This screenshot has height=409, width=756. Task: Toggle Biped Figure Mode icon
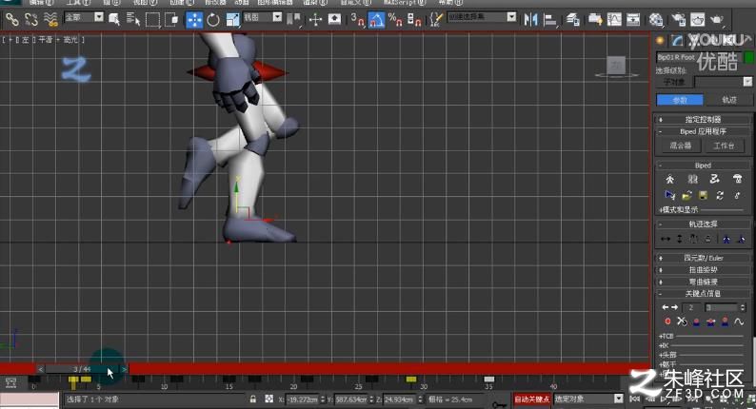pos(669,179)
